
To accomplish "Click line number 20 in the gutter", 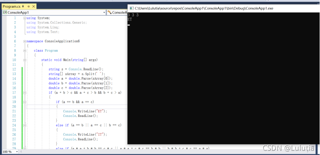I will coord(14,107).
